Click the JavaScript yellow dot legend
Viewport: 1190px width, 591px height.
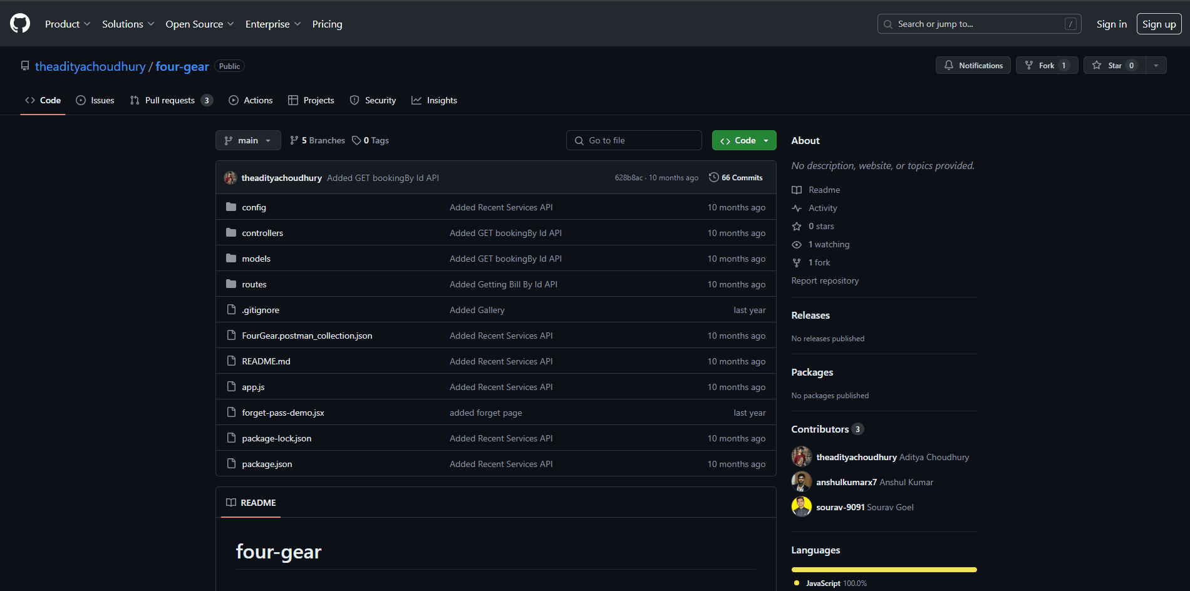797,583
